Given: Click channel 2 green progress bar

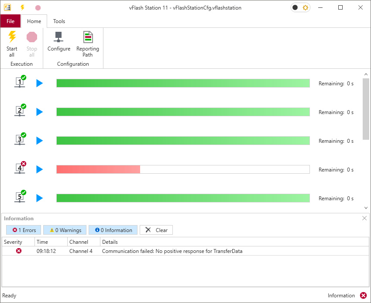Looking at the screenshot, I should coord(183,112).
